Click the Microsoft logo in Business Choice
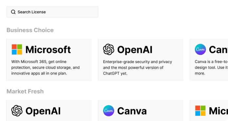This screenshot has width=228, height=121. tap(17, 49)
